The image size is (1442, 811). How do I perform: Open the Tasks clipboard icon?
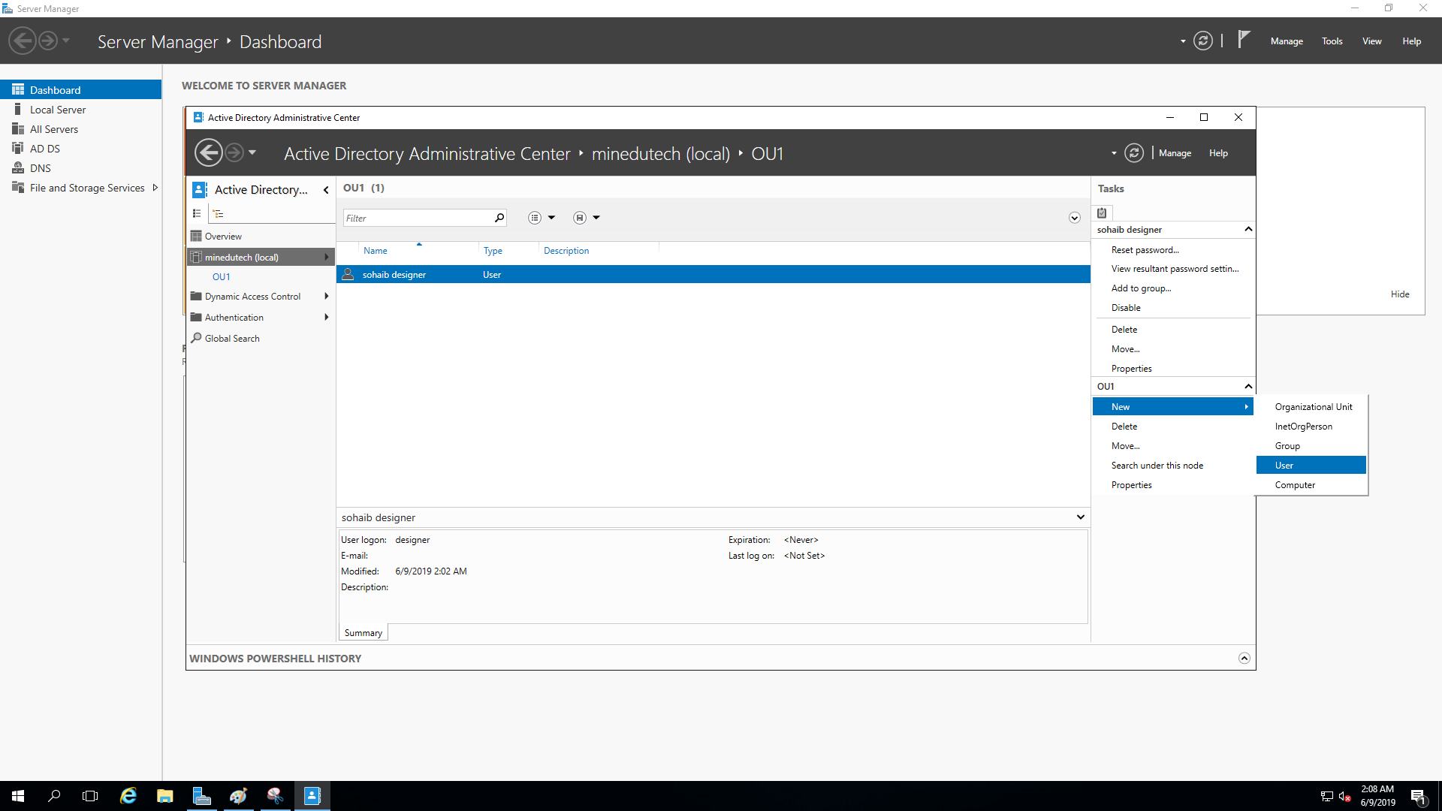(x=1102, y=213)
